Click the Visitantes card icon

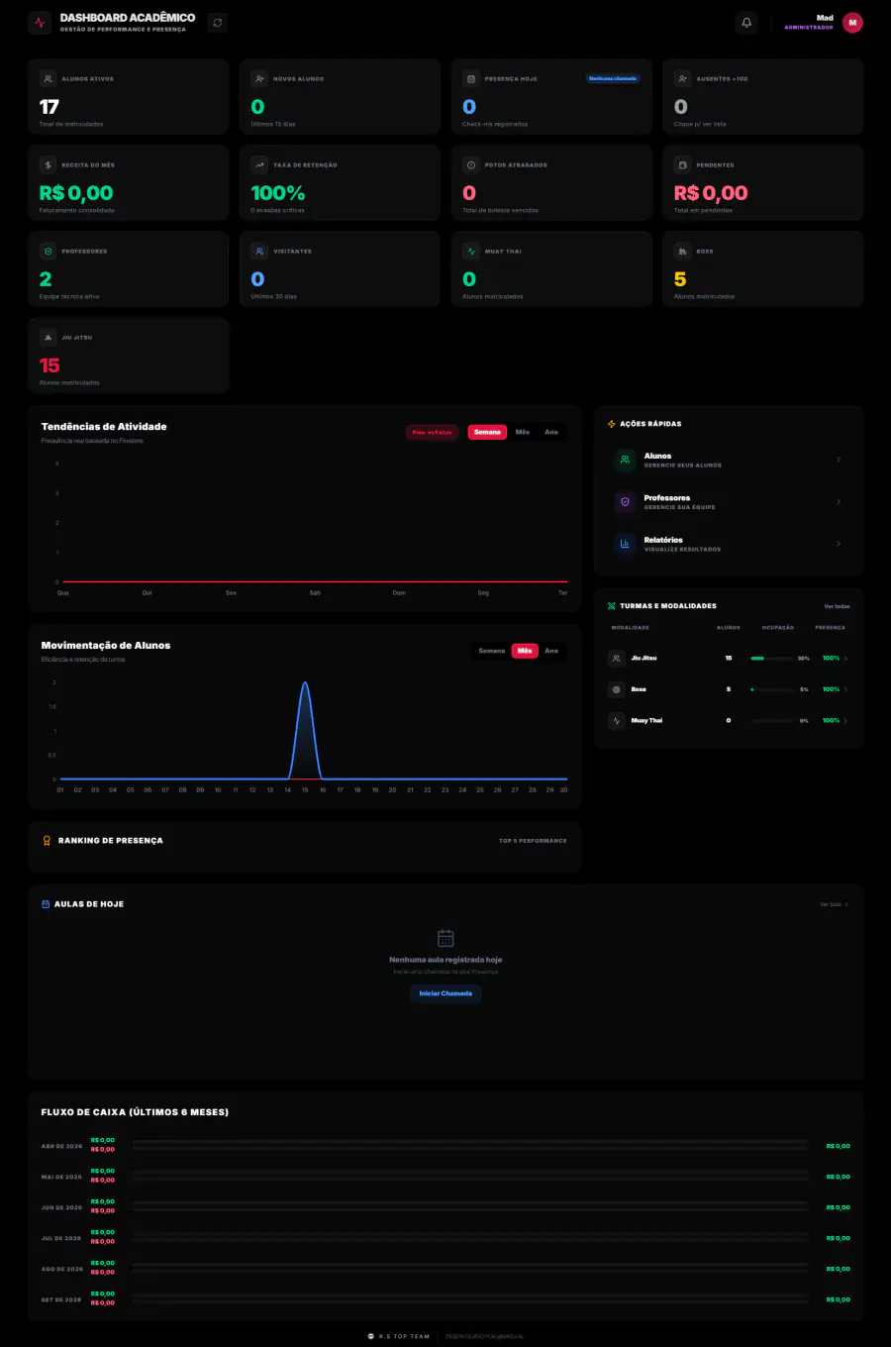[x=259, y=251]
